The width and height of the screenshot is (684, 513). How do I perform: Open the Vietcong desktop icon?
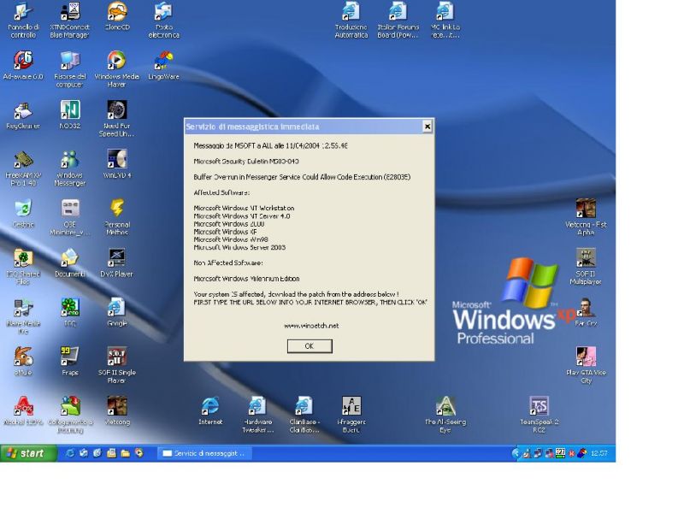pyautogui.click(x=117, y=411)
